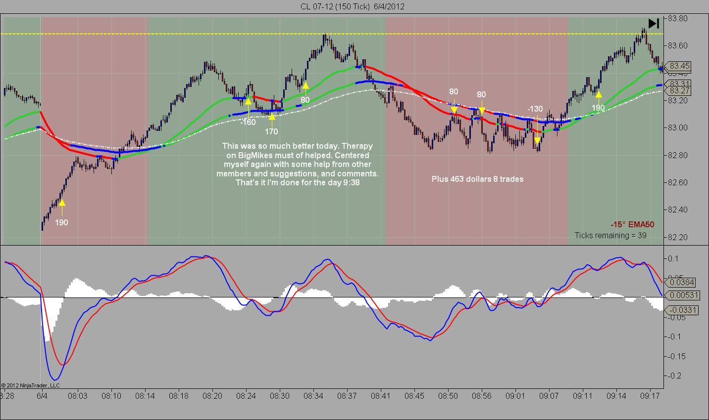Click the 0.0384 indicator value marker

681,283
